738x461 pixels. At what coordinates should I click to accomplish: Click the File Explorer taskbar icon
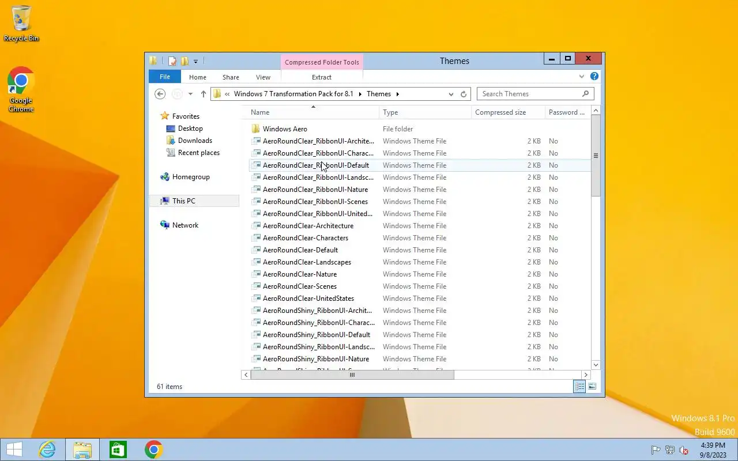point(82,449)
